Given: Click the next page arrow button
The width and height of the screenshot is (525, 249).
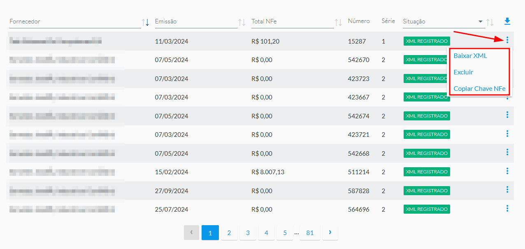Looking at the screenshot, I should [330, 233].
